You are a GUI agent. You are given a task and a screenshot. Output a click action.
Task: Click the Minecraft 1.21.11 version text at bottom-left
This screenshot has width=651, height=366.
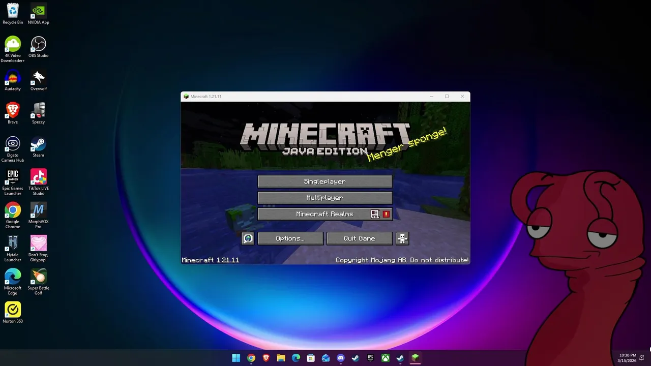[x=210, y=260]
